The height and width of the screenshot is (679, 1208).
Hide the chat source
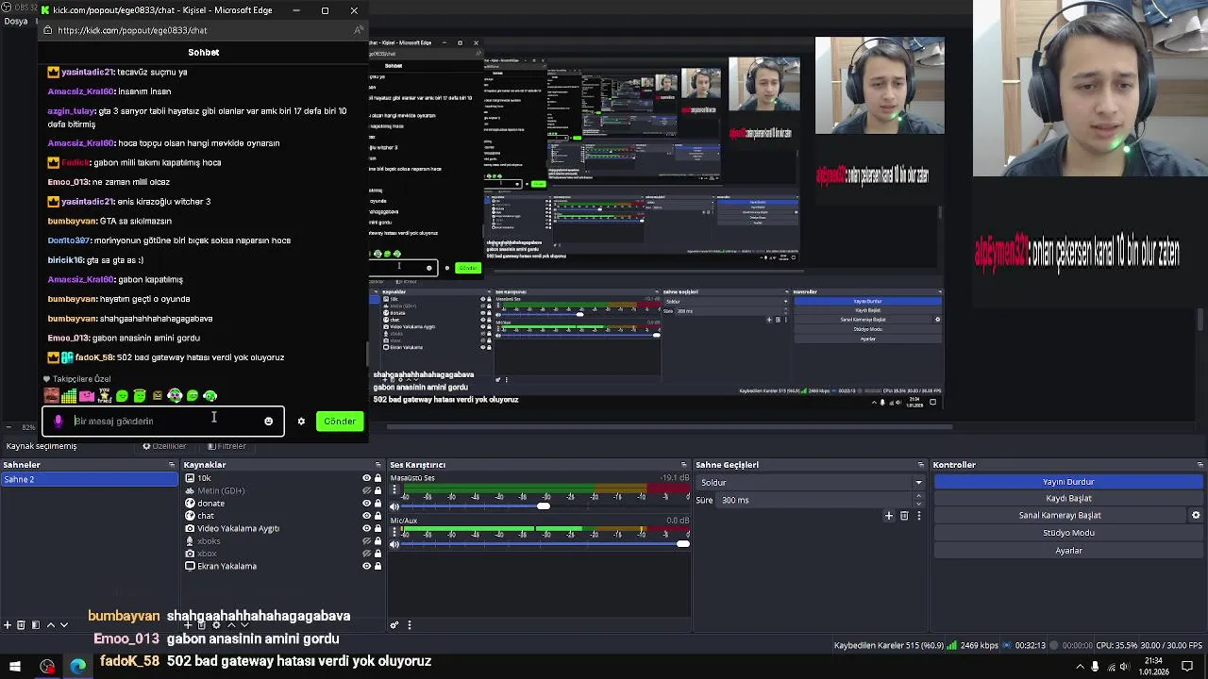(367, 516)
